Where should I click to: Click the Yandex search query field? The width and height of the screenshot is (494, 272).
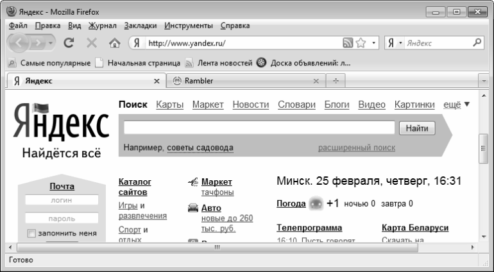coord(259,128)
